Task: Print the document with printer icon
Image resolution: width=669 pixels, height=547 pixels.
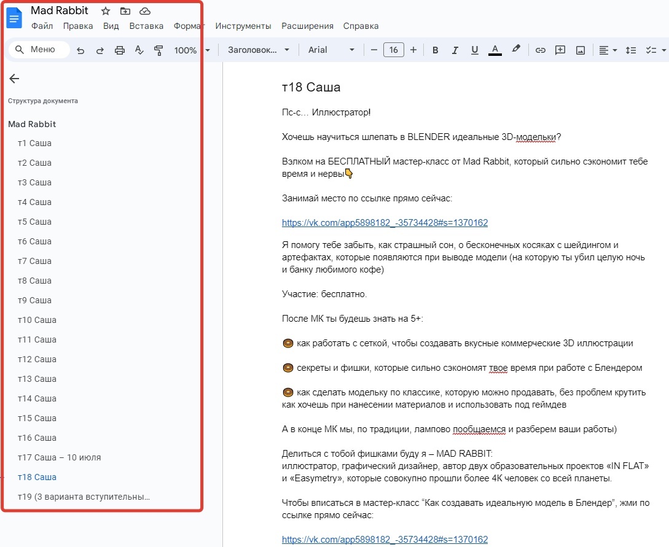Action: point(119,50)
